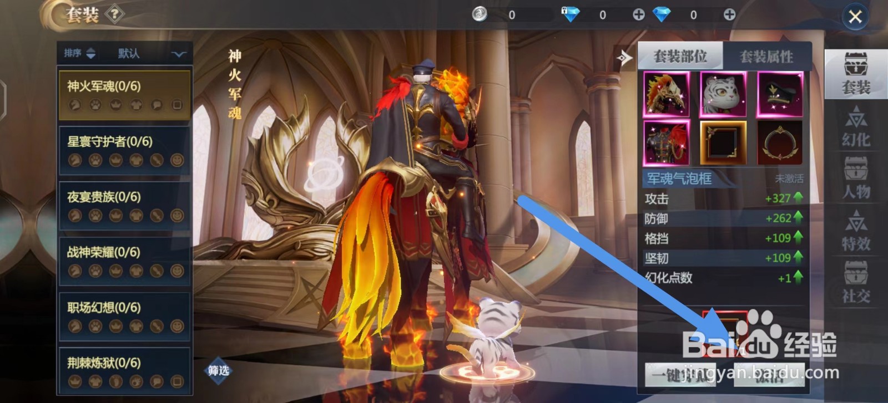Open the 套装 side menu category

[x=856, y=74]
